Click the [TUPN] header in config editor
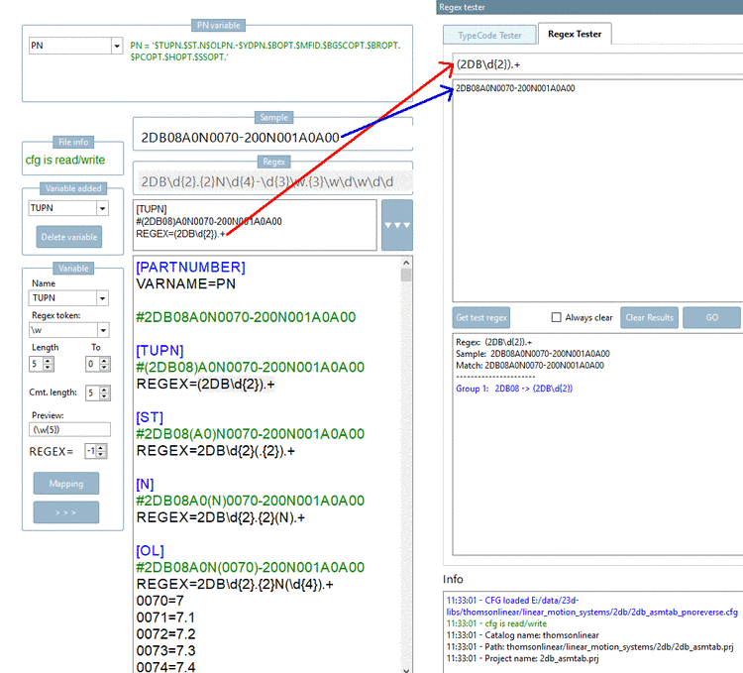Screen dimensions: 743x673 [159, 351]
